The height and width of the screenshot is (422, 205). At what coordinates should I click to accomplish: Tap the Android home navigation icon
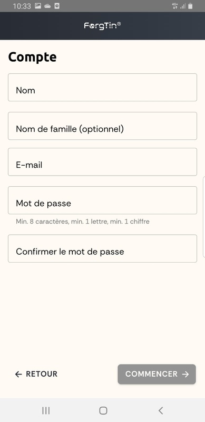click(x=103, y=410)
